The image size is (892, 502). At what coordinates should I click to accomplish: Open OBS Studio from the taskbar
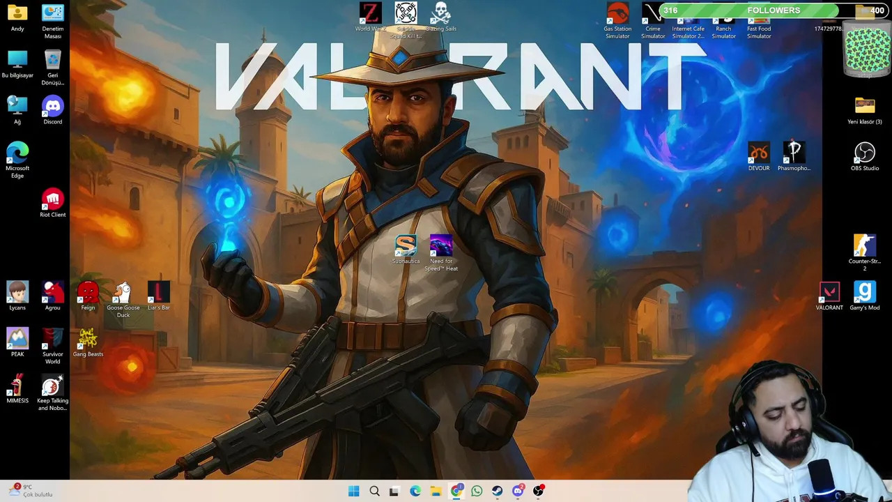pos(538,491)
